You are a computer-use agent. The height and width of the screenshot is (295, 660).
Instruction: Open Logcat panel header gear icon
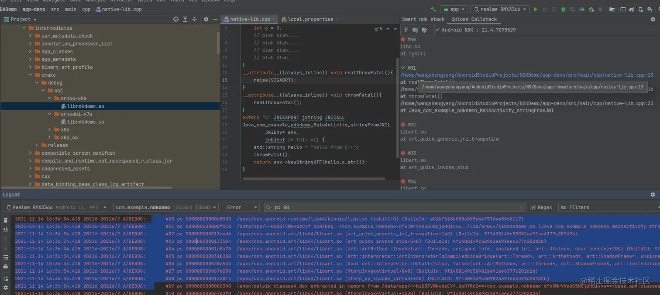(653, 195)
